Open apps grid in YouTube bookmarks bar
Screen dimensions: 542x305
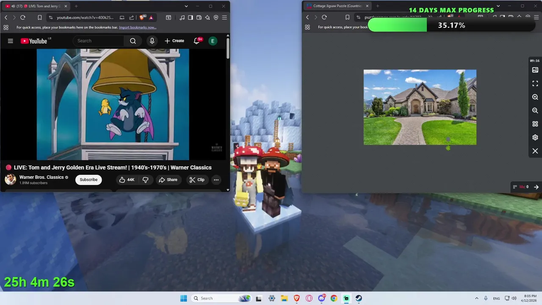click(6, 27)
